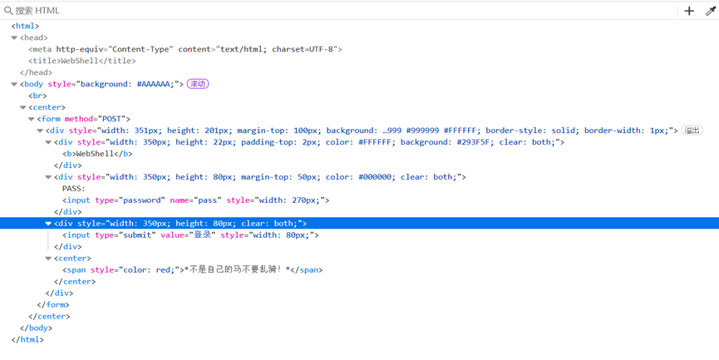This screenshot has width=719, height=360.
Task: Select the bold WebShell element row
Action: [359, 154]
